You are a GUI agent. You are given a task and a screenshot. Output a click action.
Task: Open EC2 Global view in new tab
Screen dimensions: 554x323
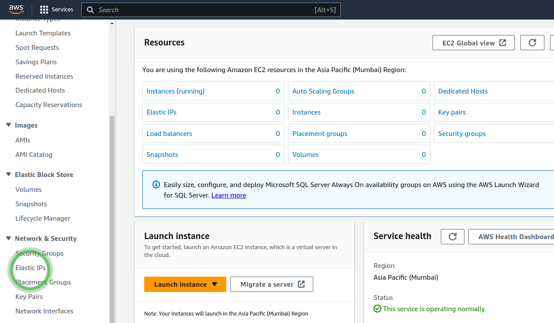click(473, 43)
